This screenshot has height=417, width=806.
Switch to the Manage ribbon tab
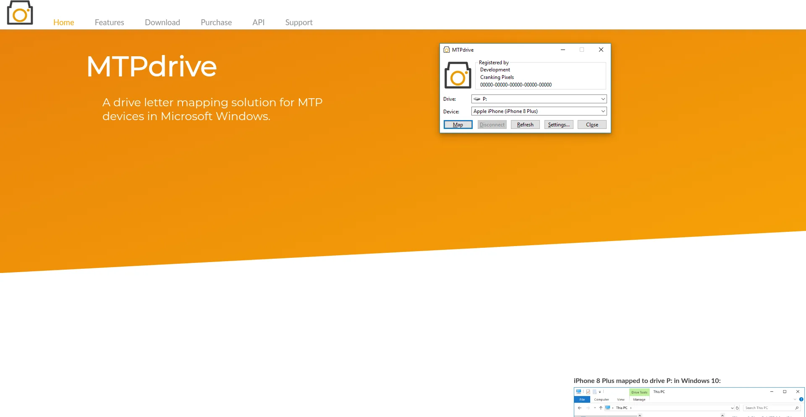click(639, 399)
